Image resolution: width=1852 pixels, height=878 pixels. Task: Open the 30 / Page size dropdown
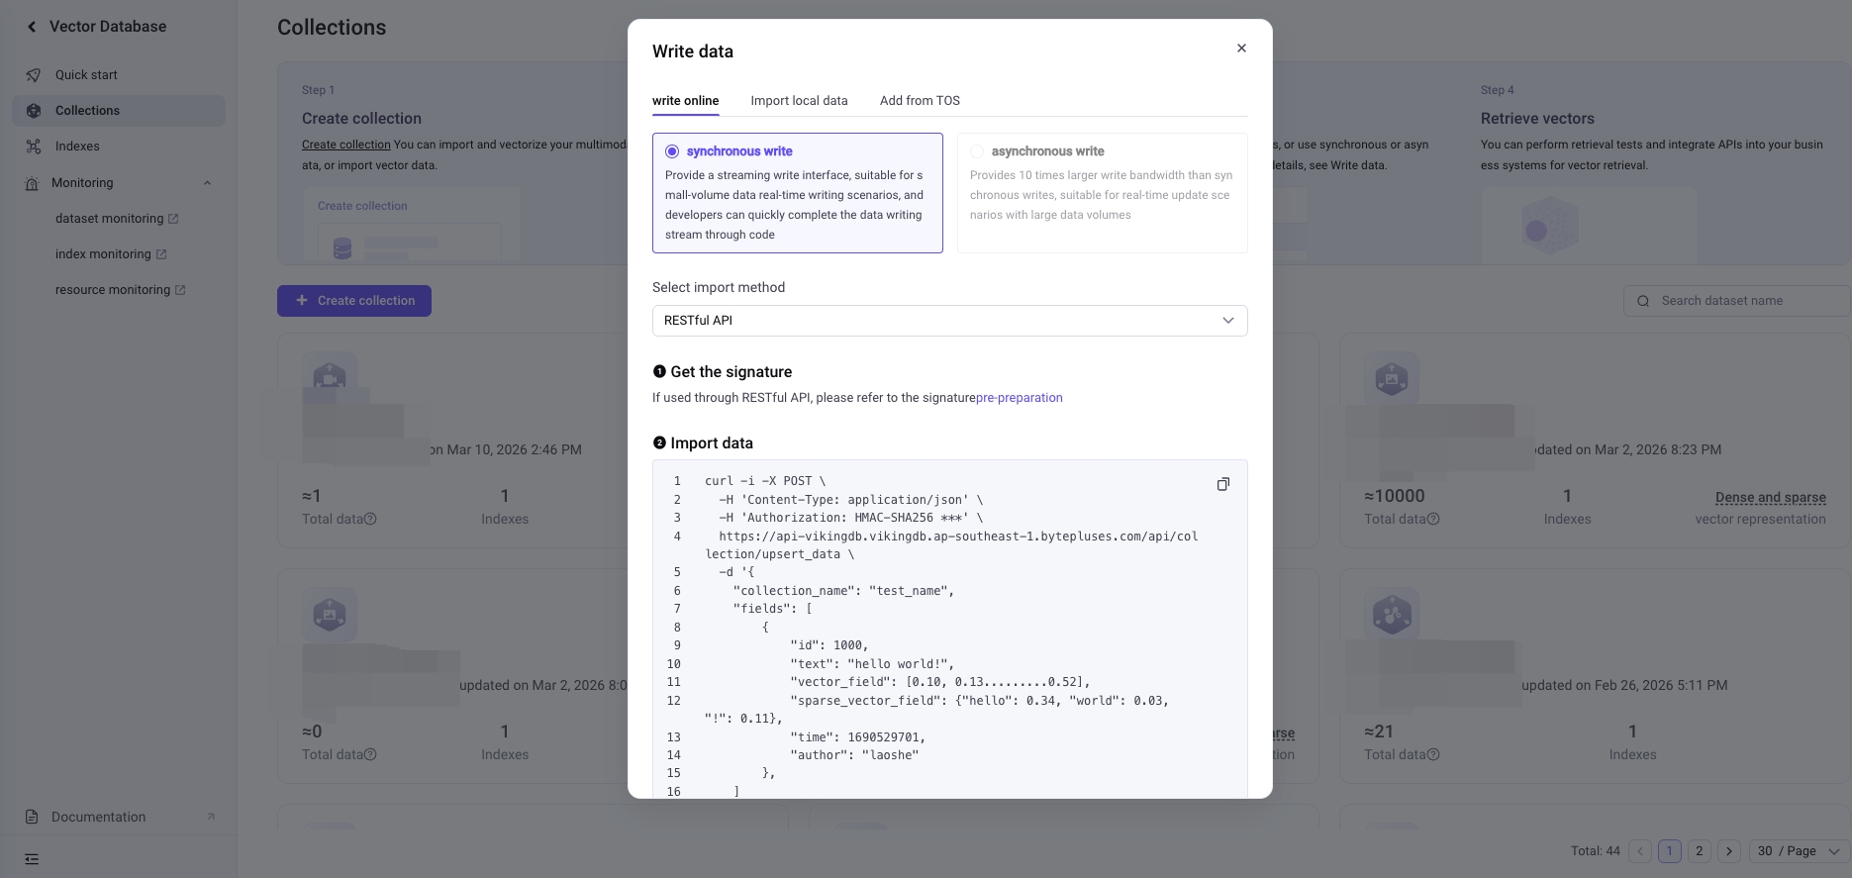1798,851
